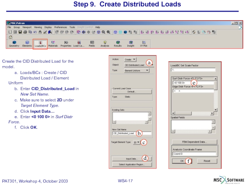Open the Results application
Image resolution: width=247 pixels, height=185 pixels.
(x=118, y=44)
